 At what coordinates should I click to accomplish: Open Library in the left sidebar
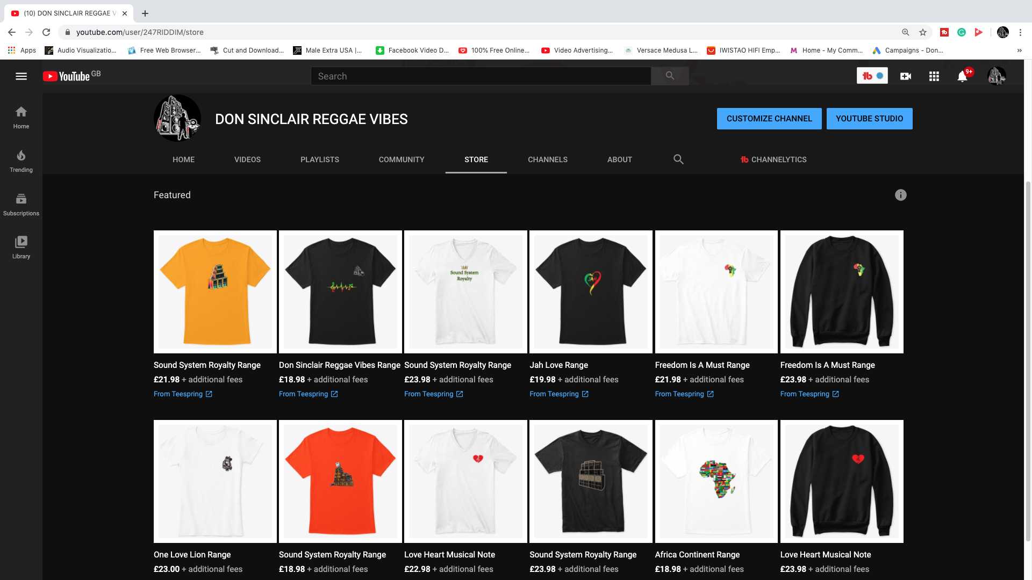(21, 248)
